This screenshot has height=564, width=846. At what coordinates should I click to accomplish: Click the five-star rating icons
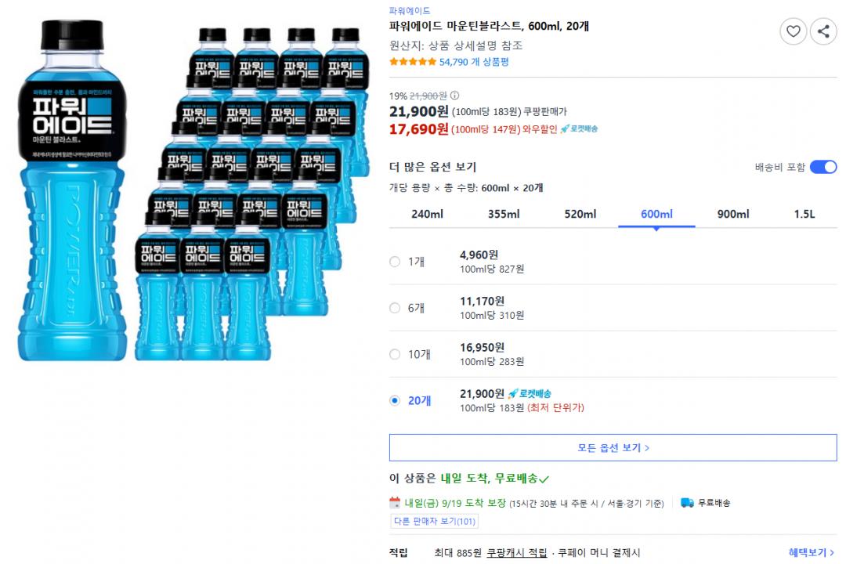[x=413, y=62]
